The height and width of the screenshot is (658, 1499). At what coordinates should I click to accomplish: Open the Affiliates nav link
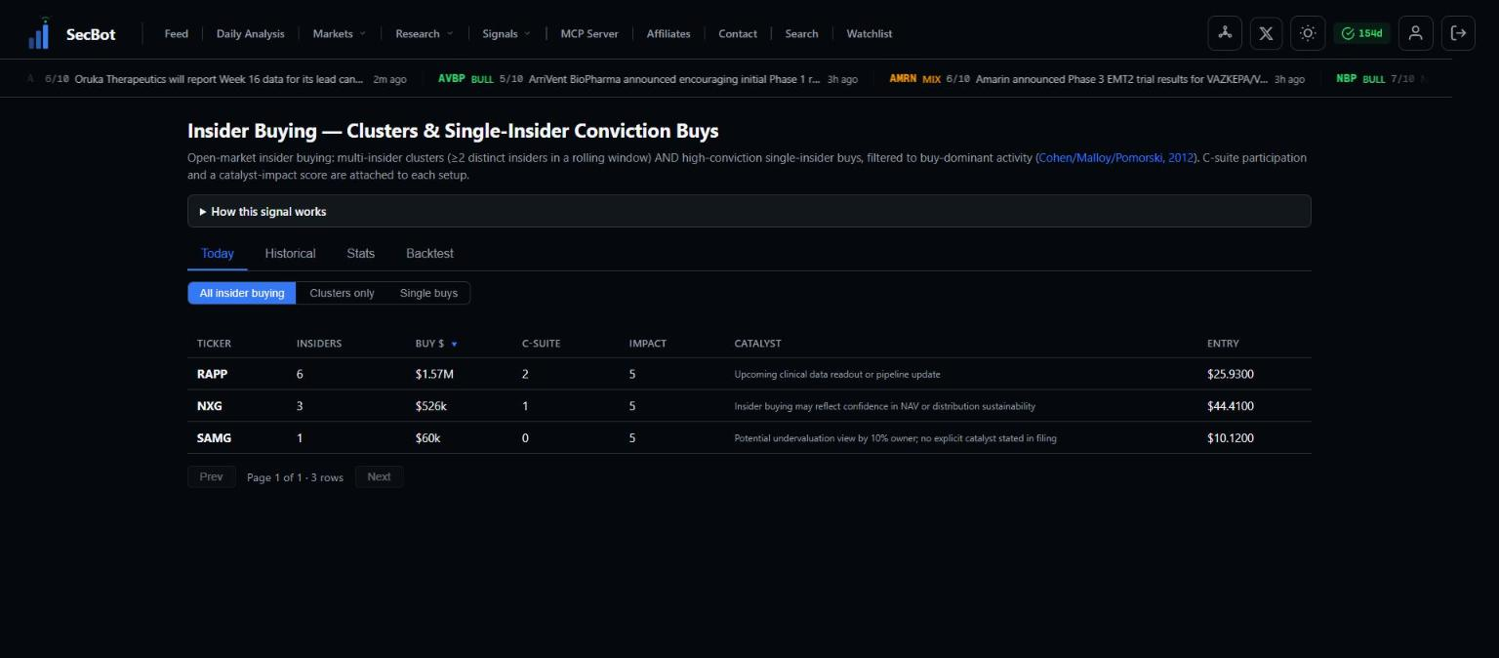click(668, 33)
